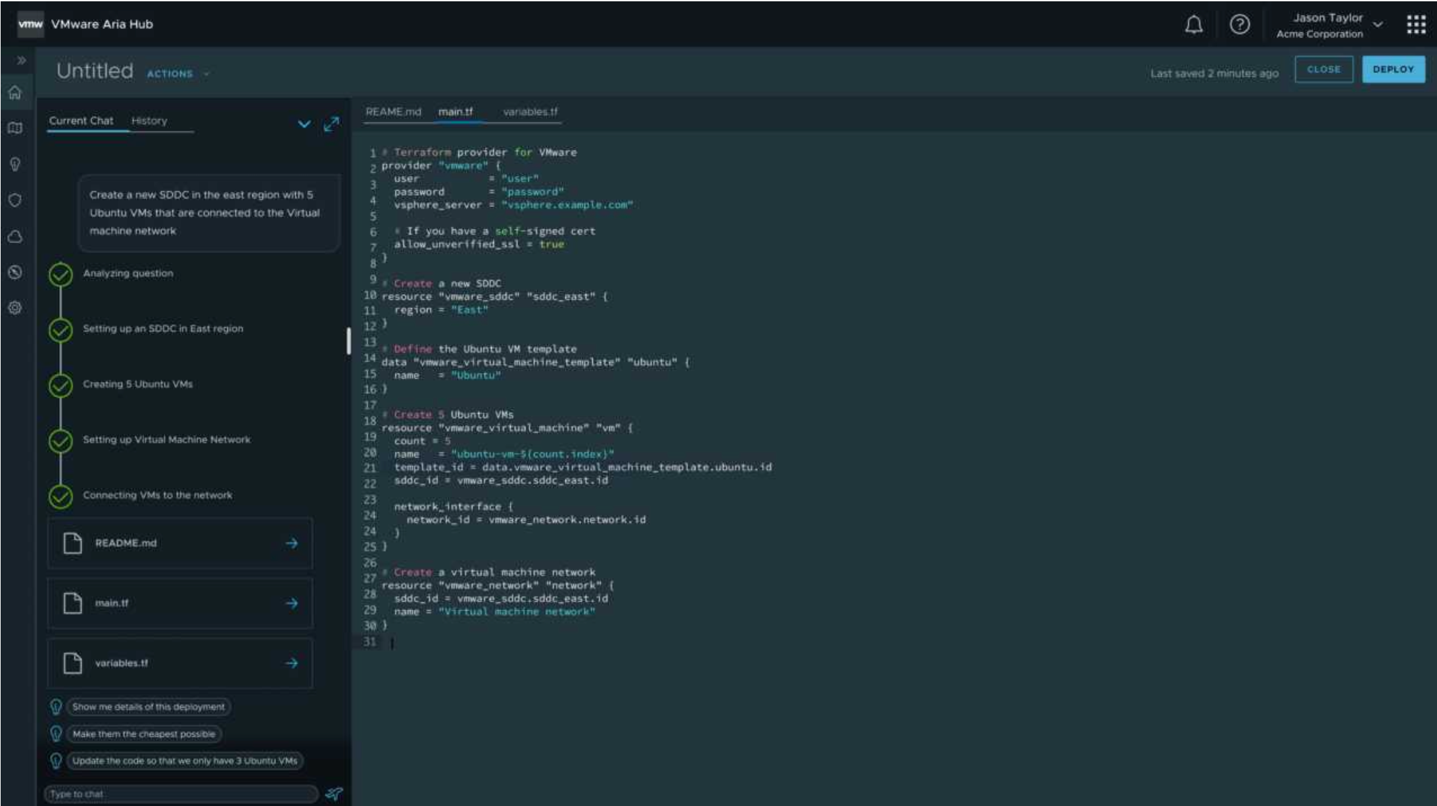The width and height of the screenshot is (1437, 806).
Task: Open the README.md file card
Action: (x=180, y=543)
